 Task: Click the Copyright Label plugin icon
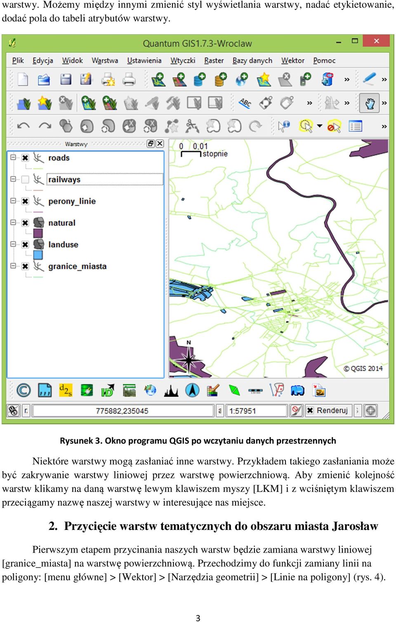pos(24,390)
